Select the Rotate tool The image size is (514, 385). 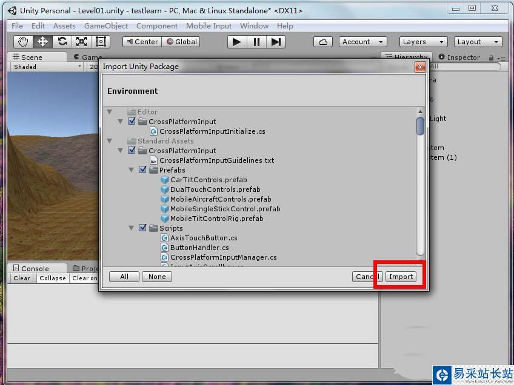click(x=62, y=42)
